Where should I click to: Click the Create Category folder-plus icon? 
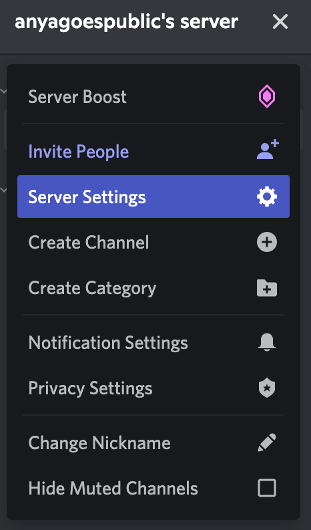point(267,288)
